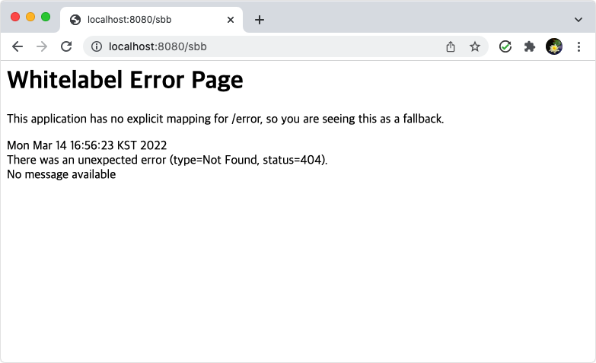The width and height of the screenshot is (596, 363).
Task: Close the localhost:8080/sbb tab
Action: point(231,20)
